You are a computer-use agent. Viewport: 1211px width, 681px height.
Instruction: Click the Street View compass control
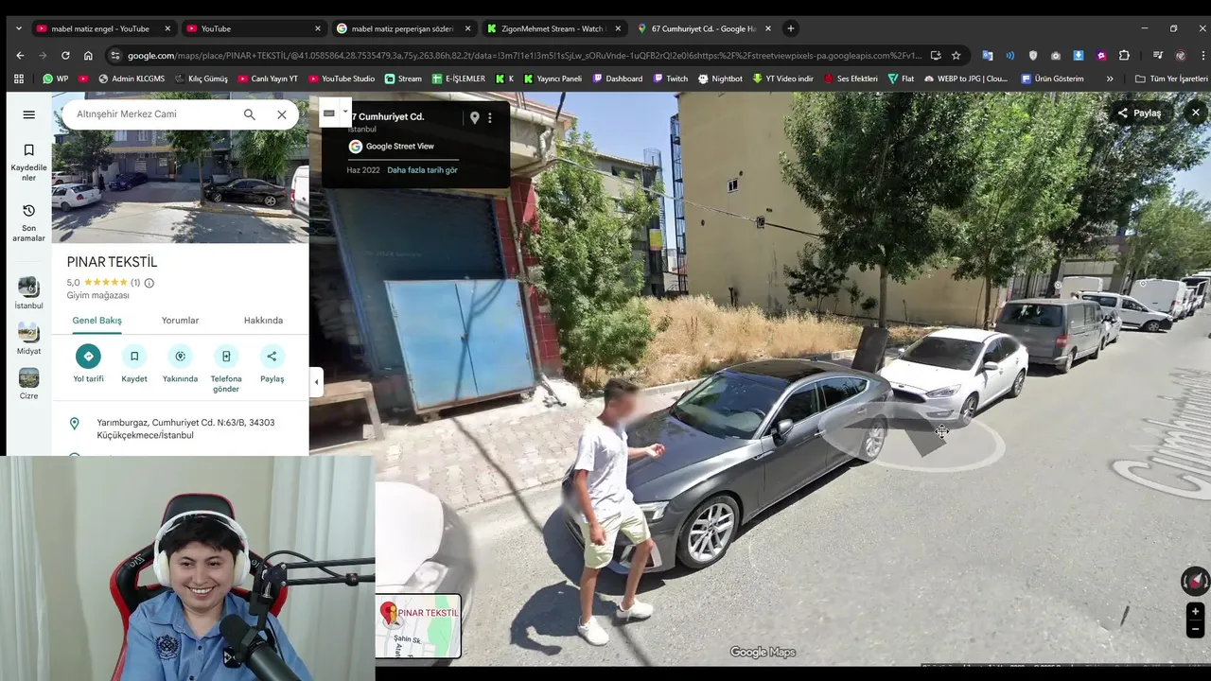point(1195,581)
